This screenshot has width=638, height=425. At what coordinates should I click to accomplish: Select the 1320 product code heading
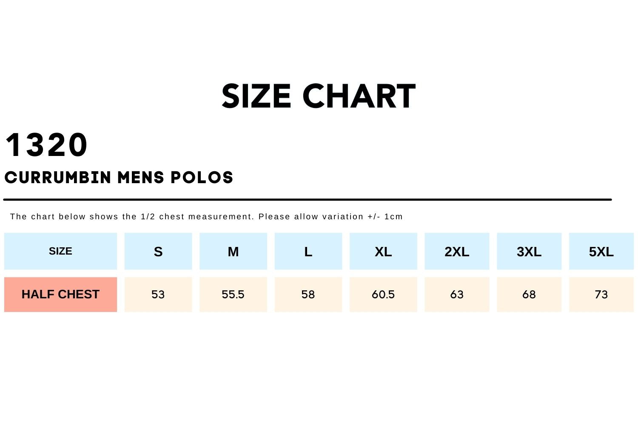[x=46, y=145]
